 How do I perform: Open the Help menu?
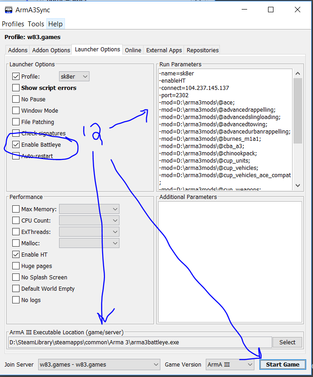pyautogui.click(x=55, y=24)
